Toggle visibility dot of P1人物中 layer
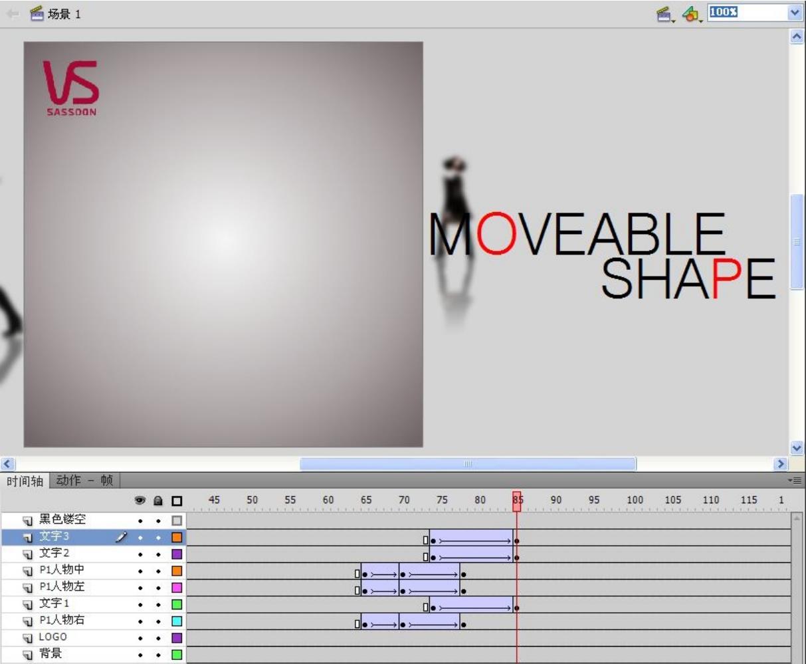Screen dimensions: 806x664 (140, 571)
